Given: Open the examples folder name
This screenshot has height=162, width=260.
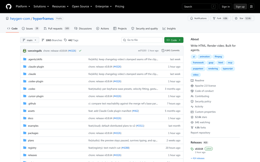Looking at the screenshot, I should click(33, 126).
